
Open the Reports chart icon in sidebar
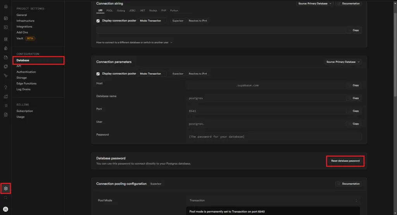(x=6, y=97)
